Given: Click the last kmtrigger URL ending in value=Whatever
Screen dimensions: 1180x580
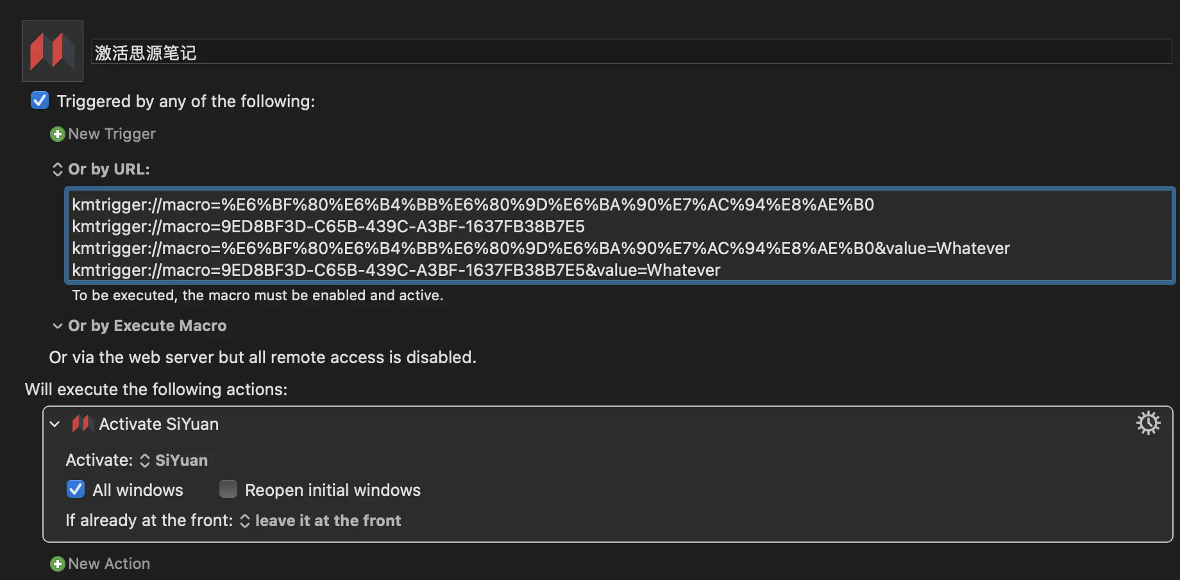Looking at the screenshot, I should click(x=396, y=270).
